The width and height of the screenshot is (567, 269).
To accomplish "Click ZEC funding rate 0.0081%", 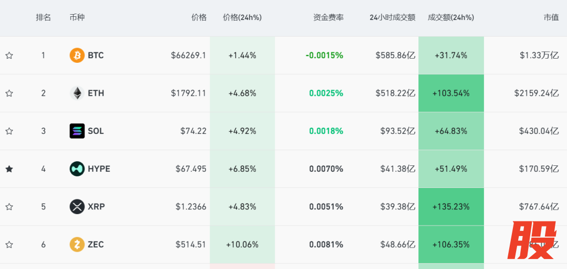I will click(x=326, y=244).
